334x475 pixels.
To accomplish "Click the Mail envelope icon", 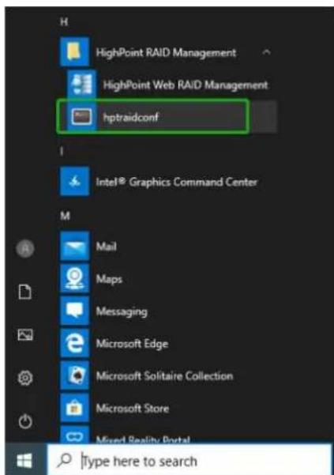I will click(x=75, y=246).
